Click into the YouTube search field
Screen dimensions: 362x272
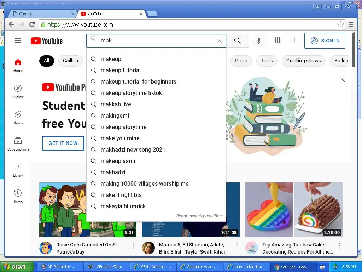click(x=157, y=41)
